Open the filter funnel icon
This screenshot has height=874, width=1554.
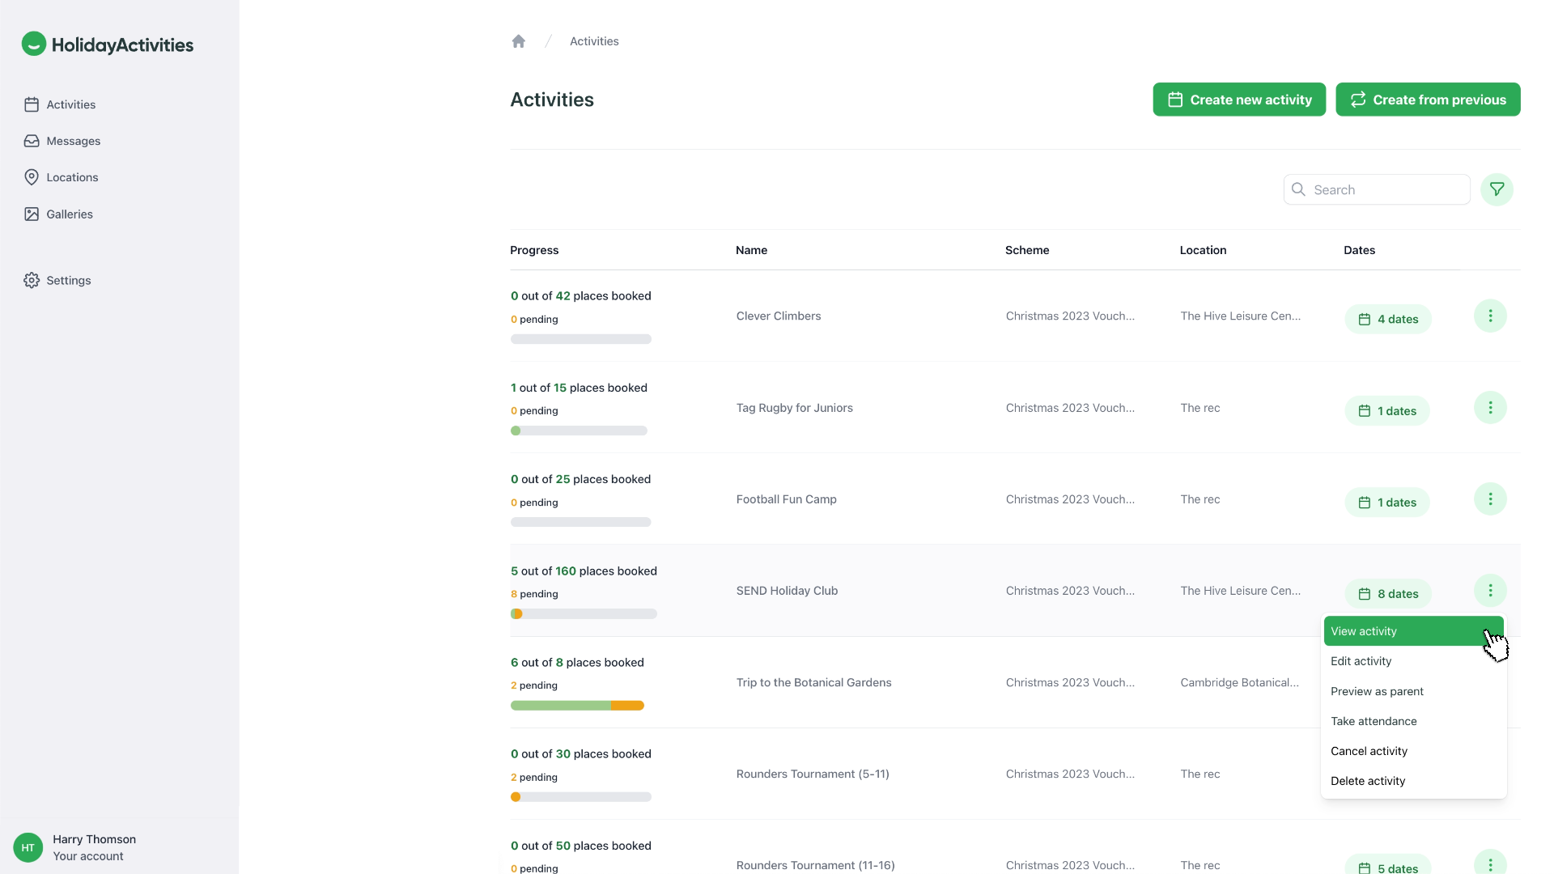pyautogui.click(x=1497, y=189)
